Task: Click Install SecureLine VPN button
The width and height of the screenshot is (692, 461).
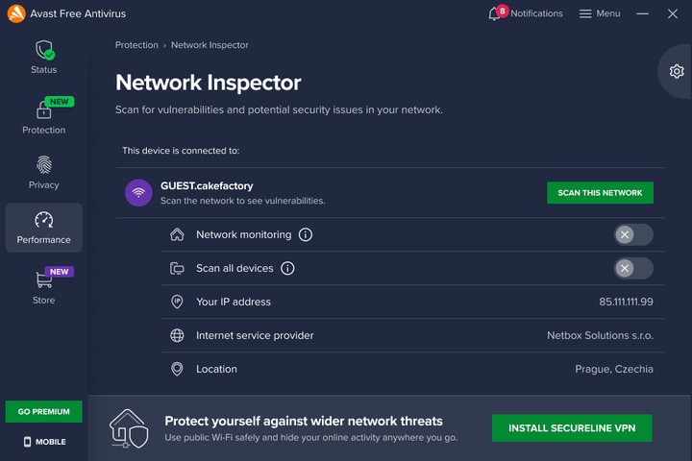Action: [x=572, y=428]
